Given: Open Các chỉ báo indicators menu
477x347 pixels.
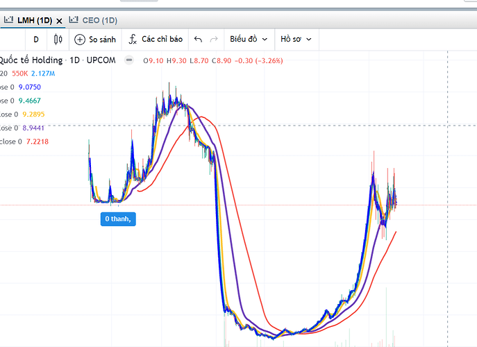Looking at the screenshot, I should pyautogui.click(x=155, y=40).
